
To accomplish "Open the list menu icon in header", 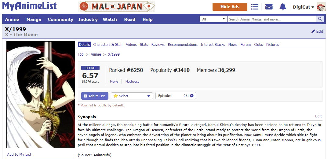I will (x=254, y=7).
